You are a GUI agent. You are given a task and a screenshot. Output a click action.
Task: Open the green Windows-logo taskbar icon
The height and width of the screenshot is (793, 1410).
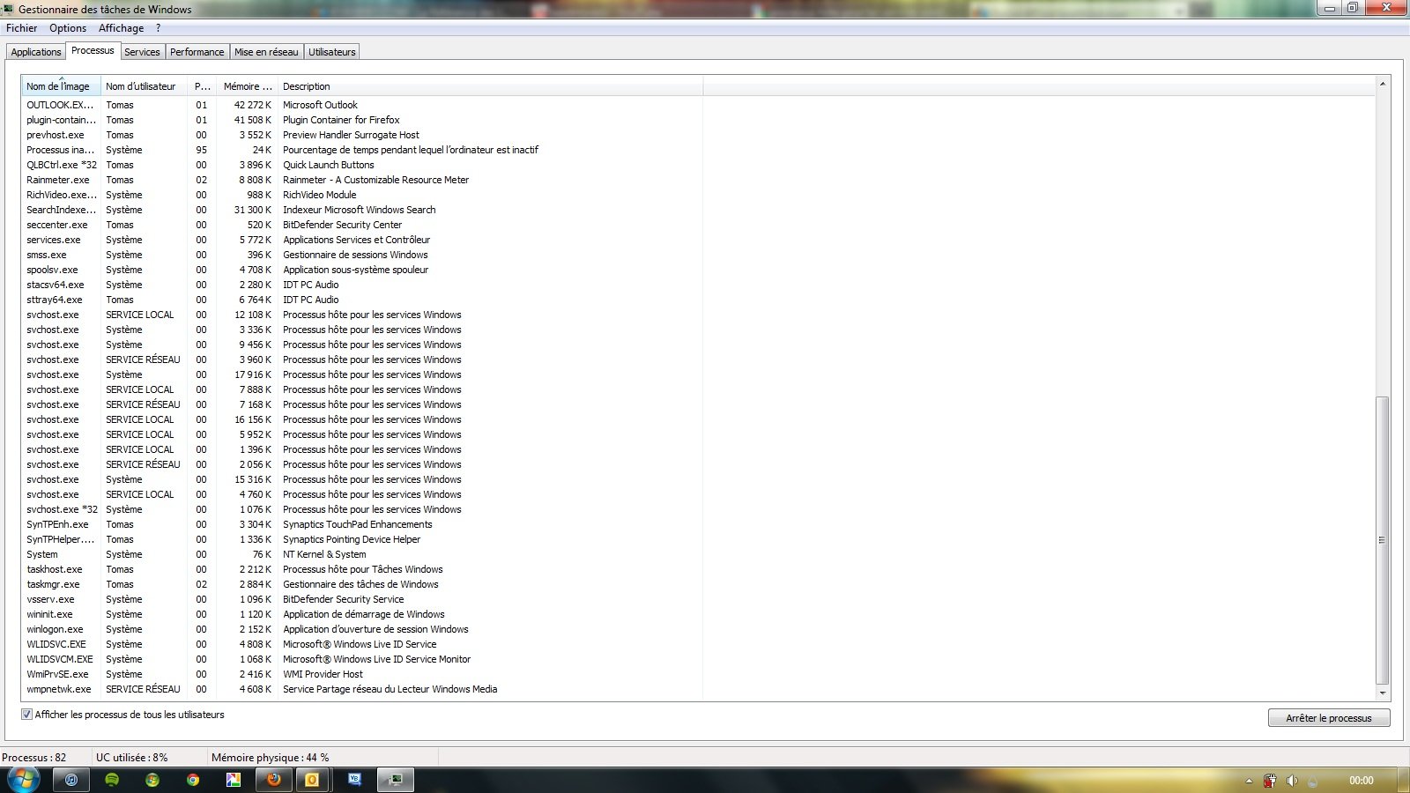pos(152,780)
